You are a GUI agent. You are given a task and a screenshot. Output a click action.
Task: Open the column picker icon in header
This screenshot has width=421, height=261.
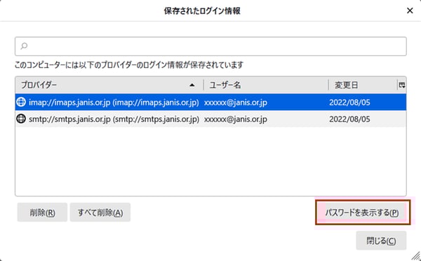401,85
